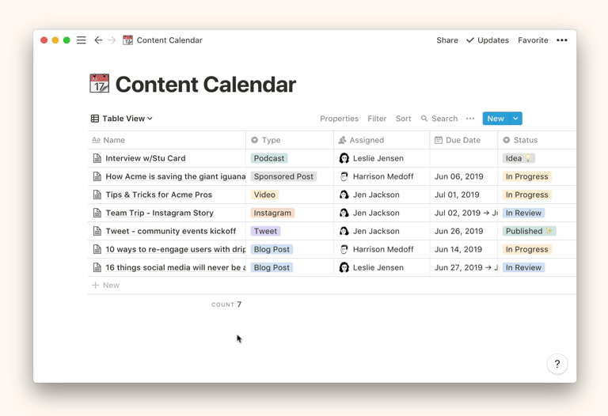The height and width of the screenshot is (416, 608).
Task: Click Sort in the table toolbar
Action: point(403,119)
